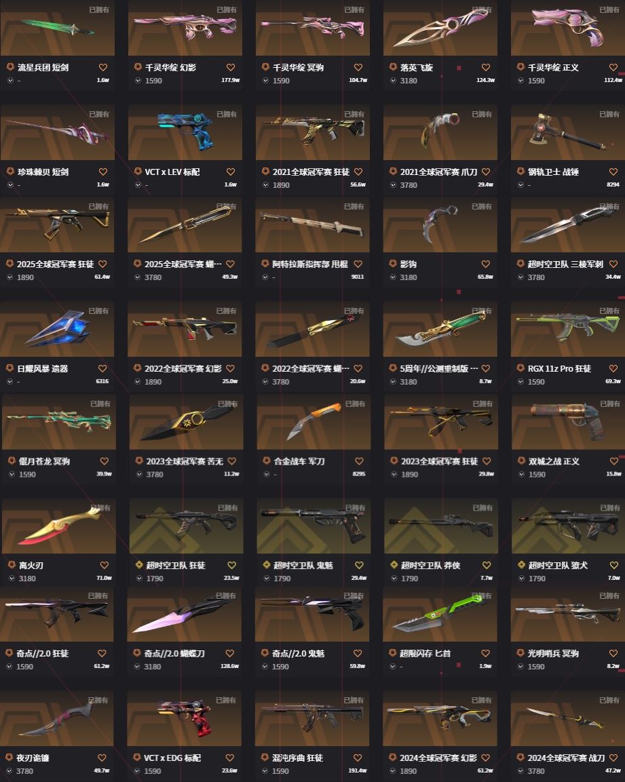Toggle the heart on 影钩 skin
Screen dimensions: 625x782
486,264
